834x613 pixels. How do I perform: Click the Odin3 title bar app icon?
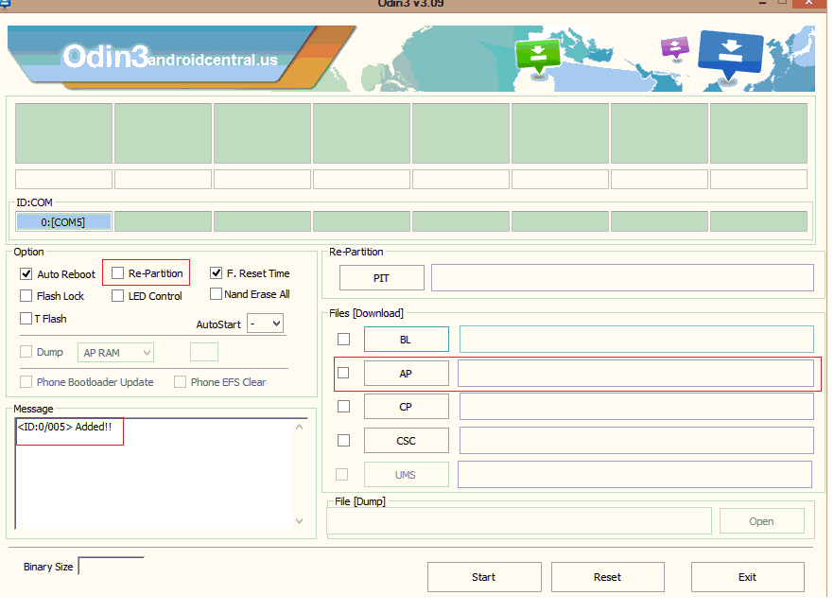5,3
